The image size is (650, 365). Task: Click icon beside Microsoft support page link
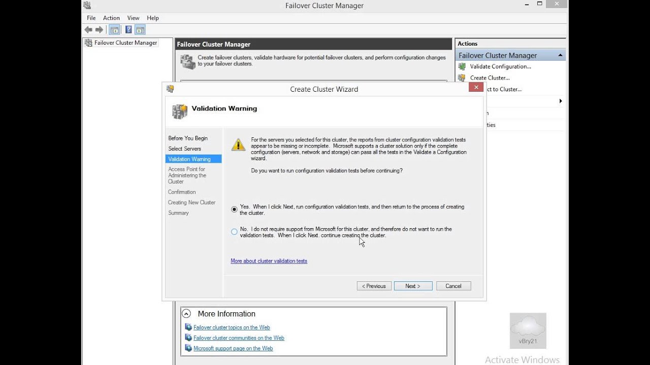click(188, 348)
